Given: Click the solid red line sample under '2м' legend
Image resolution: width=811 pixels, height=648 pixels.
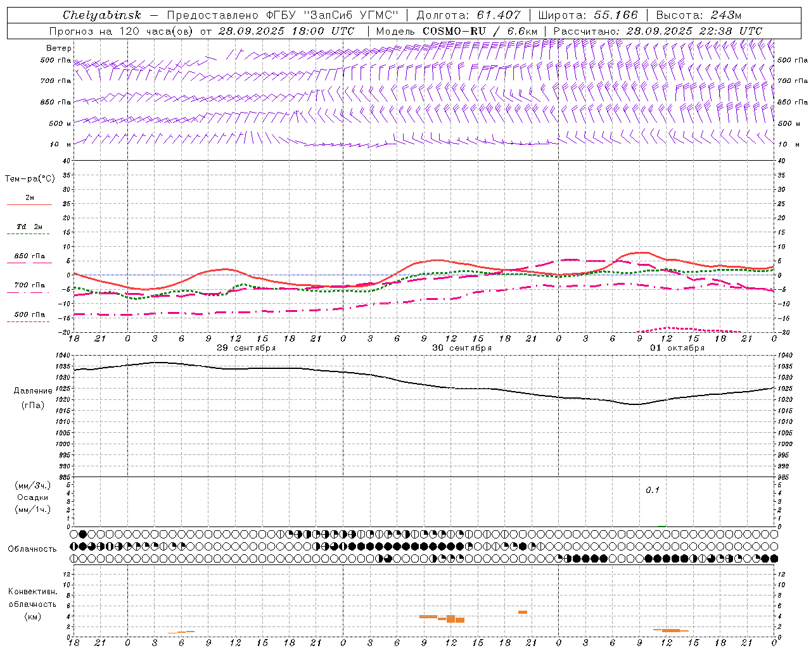Looking at the screenshot, I should (29, 205).
